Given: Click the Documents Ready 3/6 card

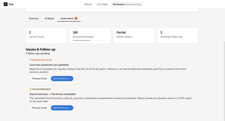Looking at the screenshot, I should click(x=90, y=36).
